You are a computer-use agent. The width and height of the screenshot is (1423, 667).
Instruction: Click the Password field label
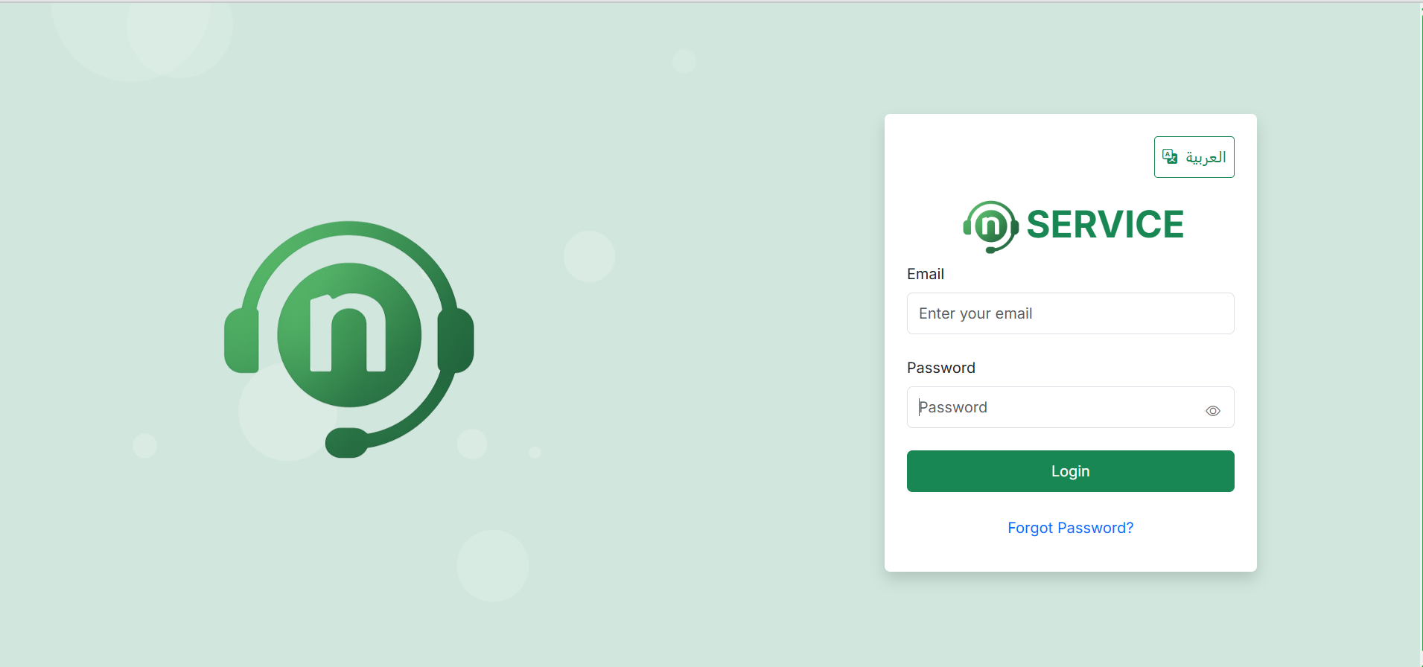[x=940, y=368]
